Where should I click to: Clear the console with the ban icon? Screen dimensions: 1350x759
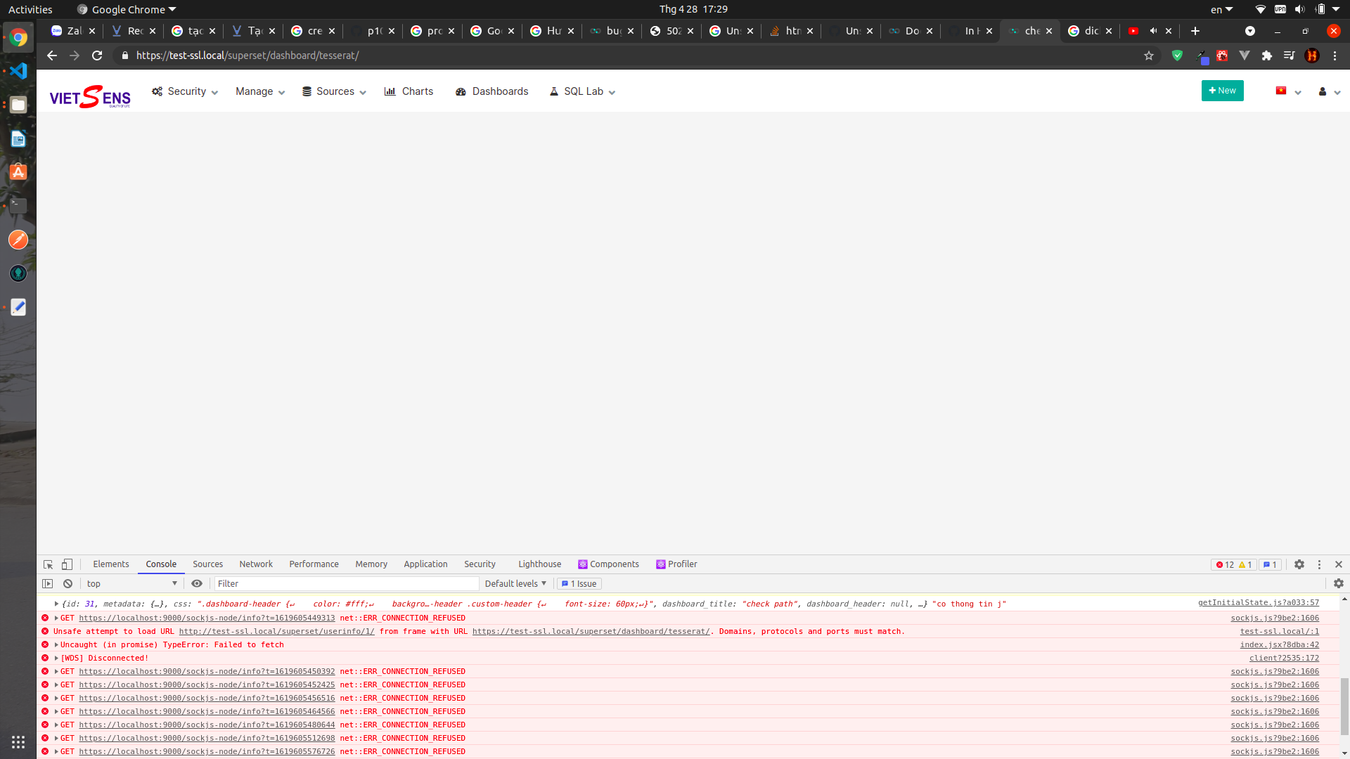click(x=67, y=583)
